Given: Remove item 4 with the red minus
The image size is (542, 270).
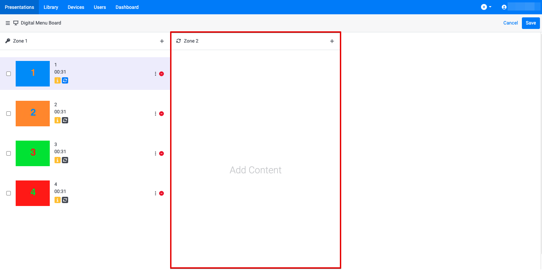Looking at the screenshot, I should tap(162, 193).
